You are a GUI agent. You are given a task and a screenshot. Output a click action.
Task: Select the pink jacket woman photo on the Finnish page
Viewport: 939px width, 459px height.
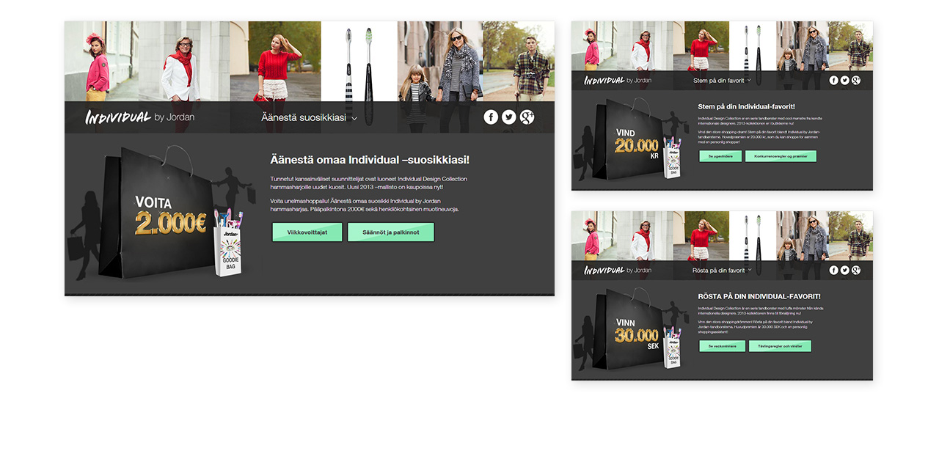[x=101, y=62]
